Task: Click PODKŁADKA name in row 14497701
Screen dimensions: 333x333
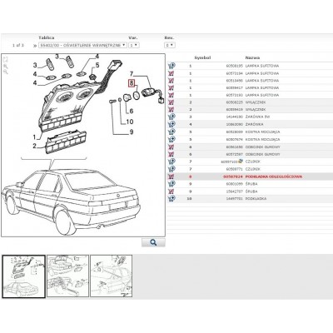Action: click(x=256, y=199)
